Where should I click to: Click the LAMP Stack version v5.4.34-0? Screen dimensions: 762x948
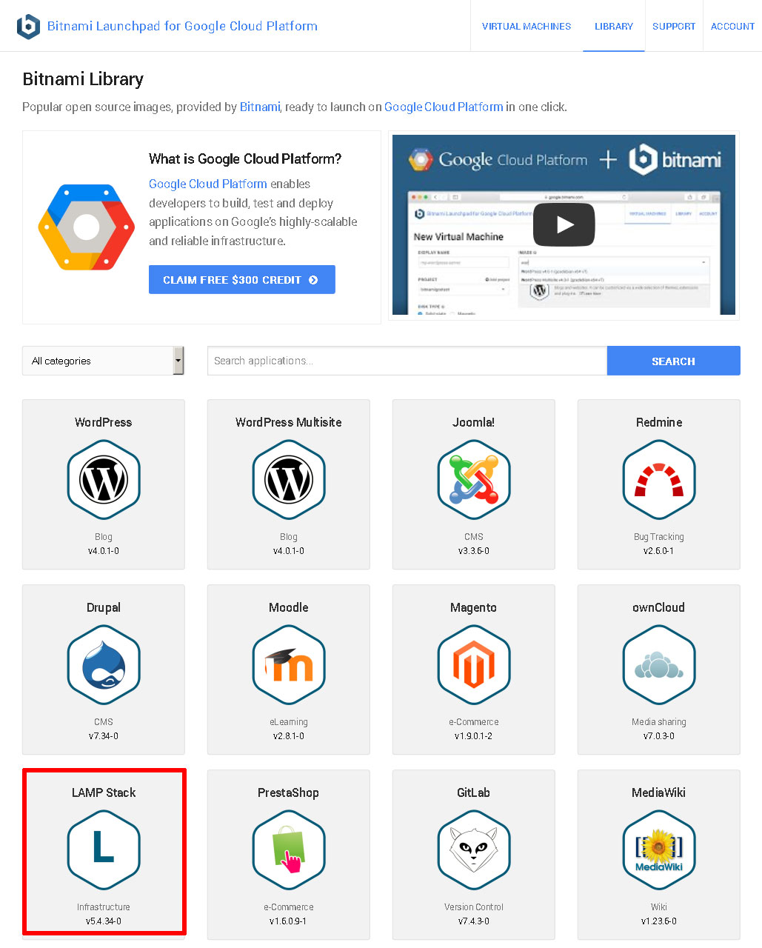tap(104, 921)
